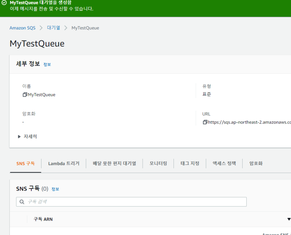Open the 태그 지정 tab
The height and width of the screenshot is (235, 291).
tap(190, 163)
